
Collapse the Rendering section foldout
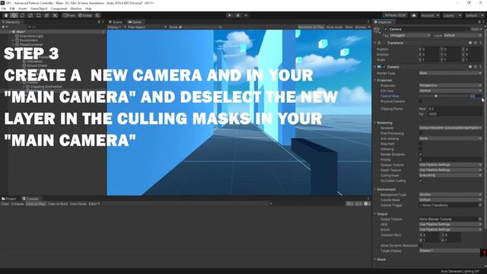pyautogui.click(x=375, y=123)
